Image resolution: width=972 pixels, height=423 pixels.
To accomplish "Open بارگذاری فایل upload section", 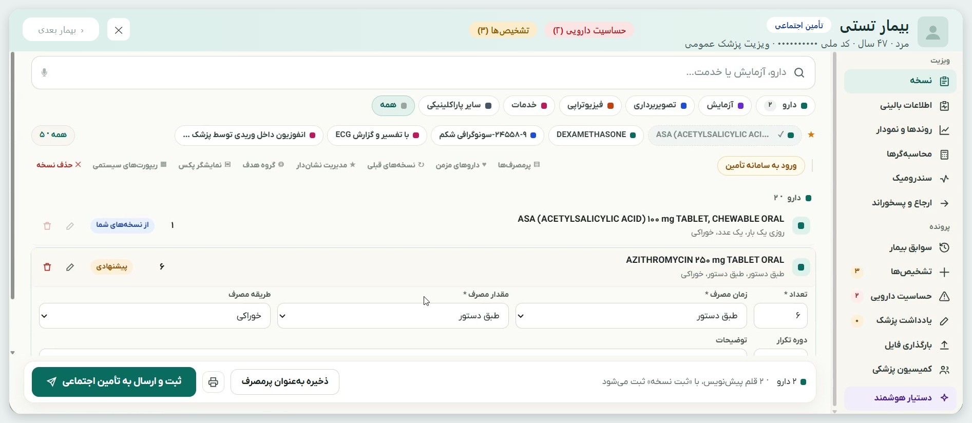I will pos(900,345).
